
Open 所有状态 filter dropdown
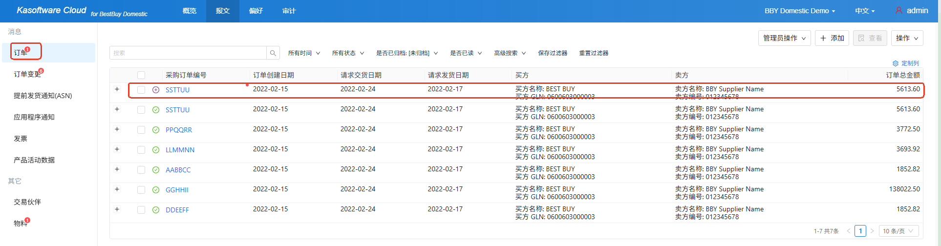(x=348, y=53)
